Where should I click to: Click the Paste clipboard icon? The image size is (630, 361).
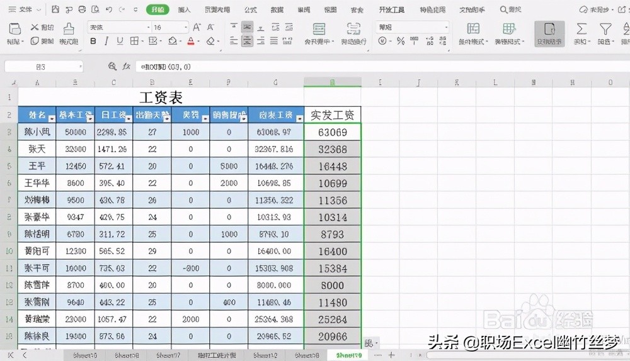(14, 29)
